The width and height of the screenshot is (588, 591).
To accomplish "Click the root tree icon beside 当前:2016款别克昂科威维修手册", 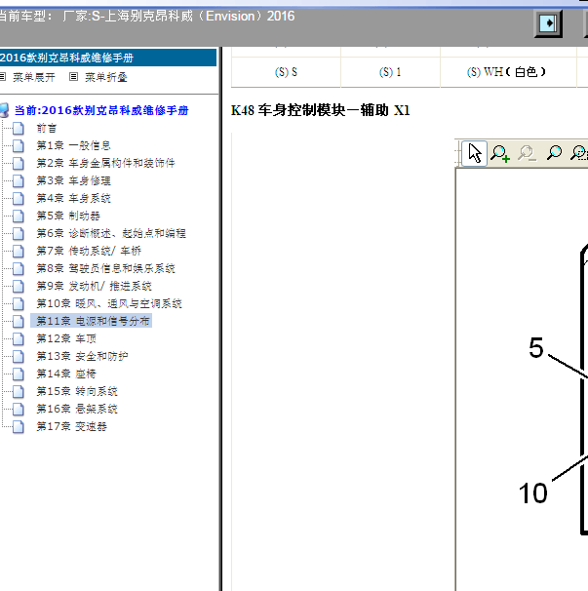I will [x=4, y=110].
